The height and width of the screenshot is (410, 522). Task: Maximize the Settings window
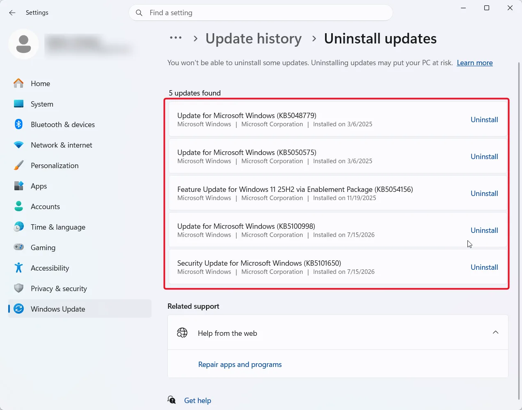[487, 8]
